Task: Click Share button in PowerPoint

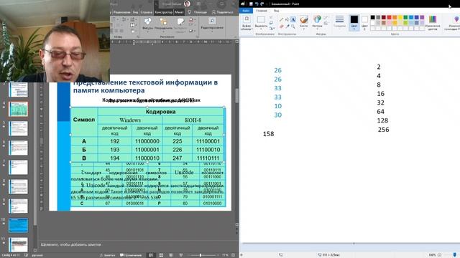Action: pyautogui.click(x=222, y=12)
